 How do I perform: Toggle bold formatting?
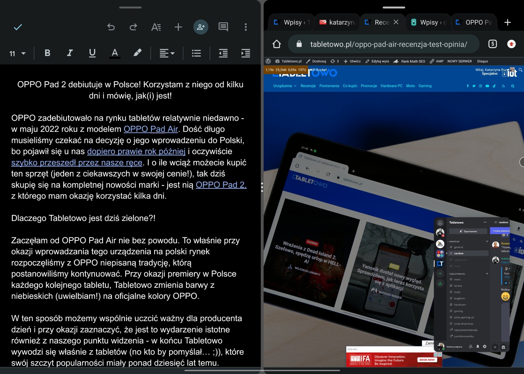47,53
